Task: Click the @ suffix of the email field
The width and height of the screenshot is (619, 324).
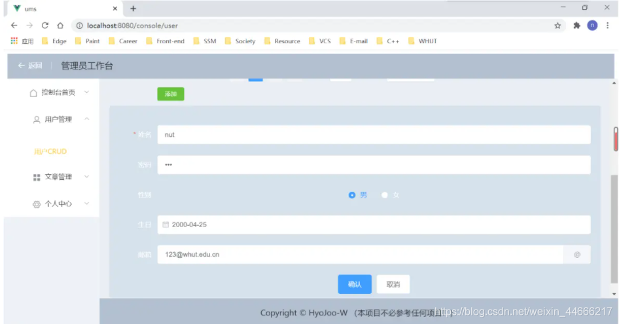Action: (x=577, y=255)
